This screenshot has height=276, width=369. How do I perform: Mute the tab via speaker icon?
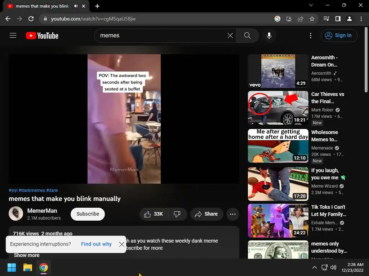(x=76, y=6)
